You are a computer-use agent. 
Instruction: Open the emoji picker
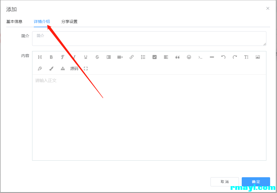point(189,57)
